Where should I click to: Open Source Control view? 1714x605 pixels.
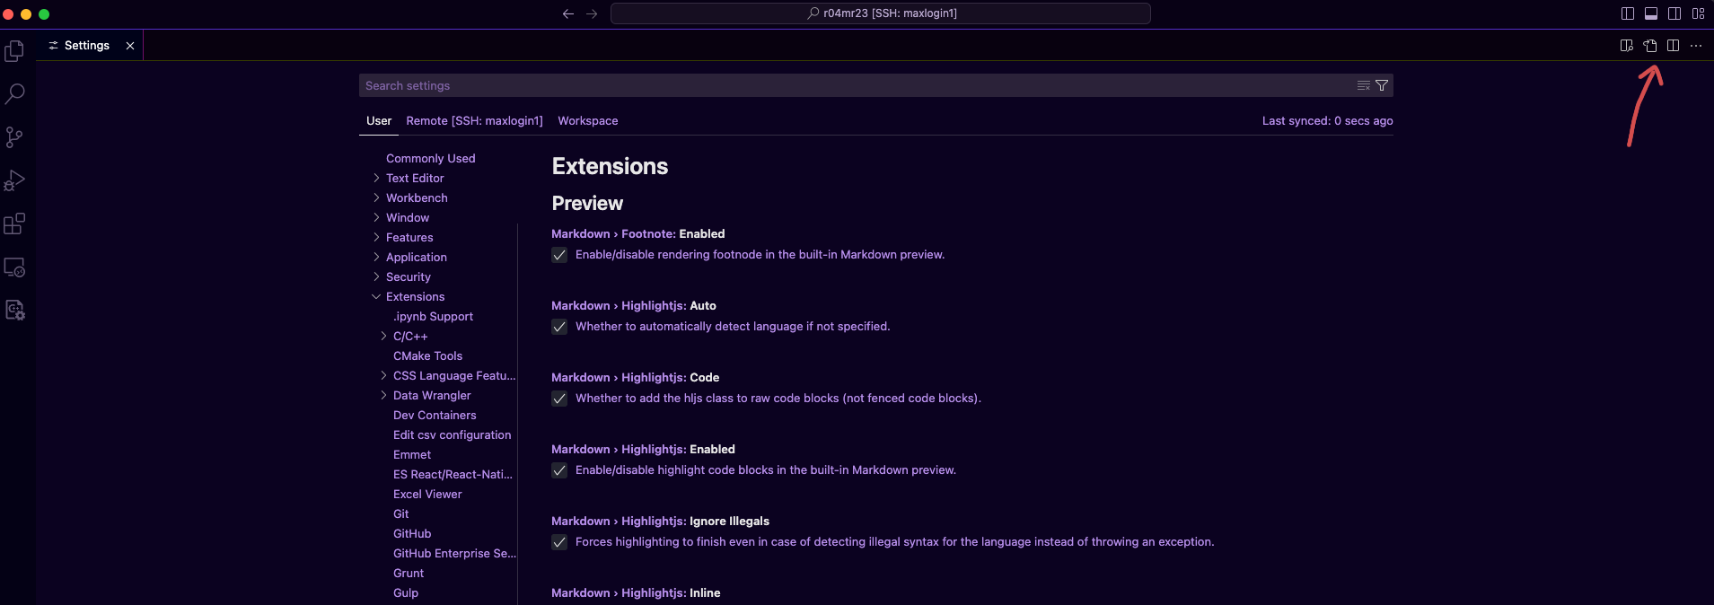pos(14,136)
